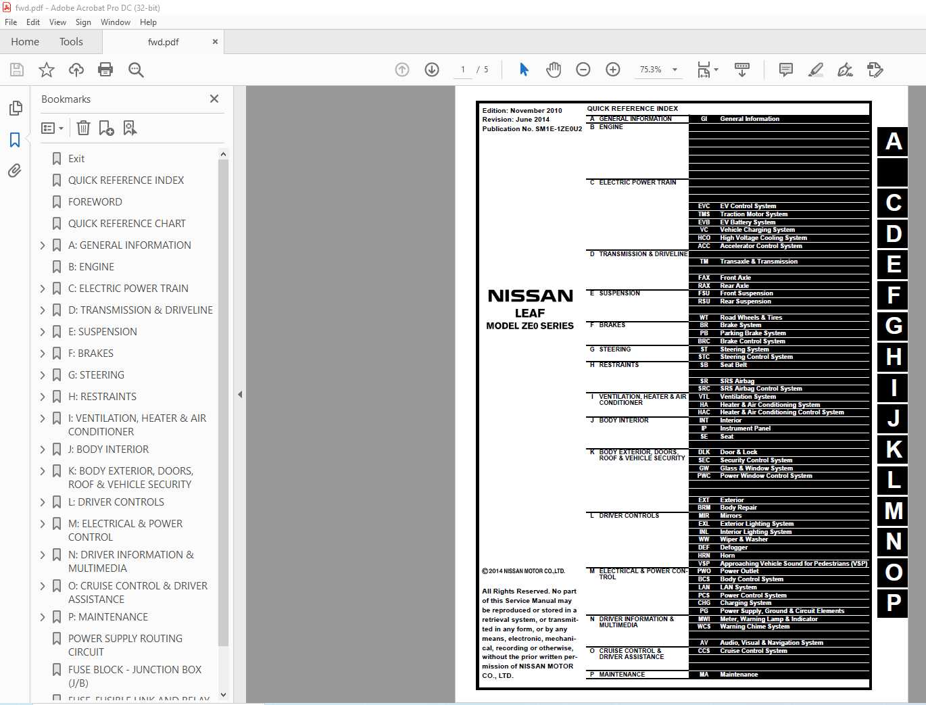Open the bookmarks options dropdown menu
This screenshot has width=926, height=705.
coord(52,128)
